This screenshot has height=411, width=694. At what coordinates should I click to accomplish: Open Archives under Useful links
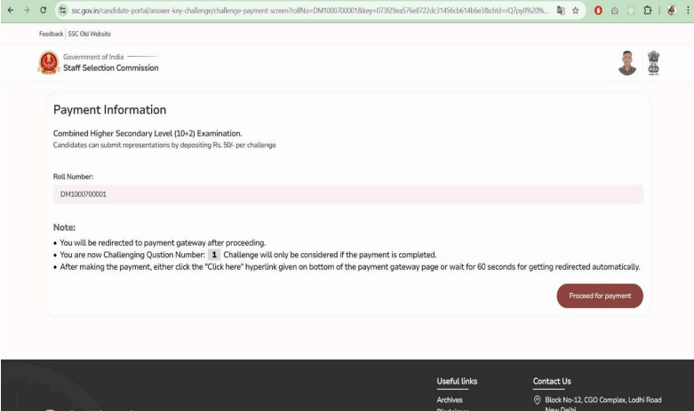click(x=450, y=399)
